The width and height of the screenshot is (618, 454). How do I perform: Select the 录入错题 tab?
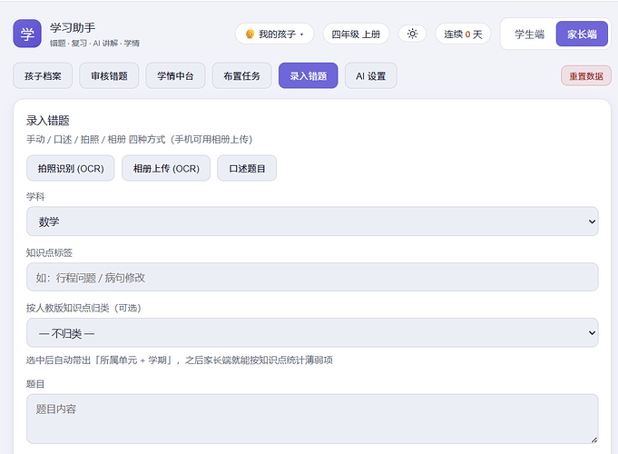click(309, 75)
